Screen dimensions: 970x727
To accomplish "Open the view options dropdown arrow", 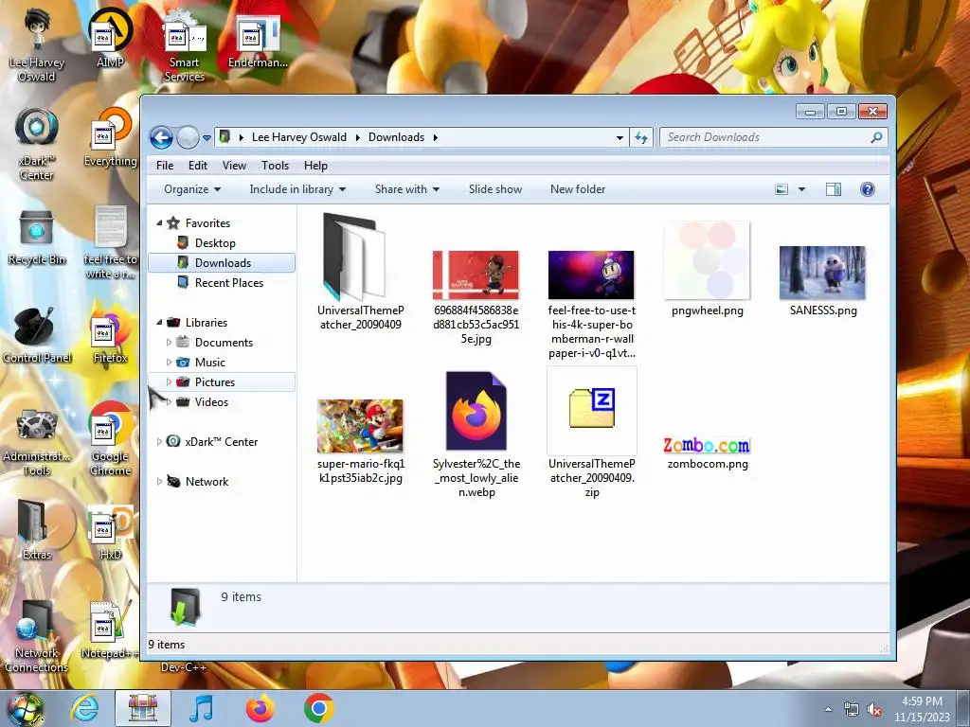I will (x=801, y=189).
